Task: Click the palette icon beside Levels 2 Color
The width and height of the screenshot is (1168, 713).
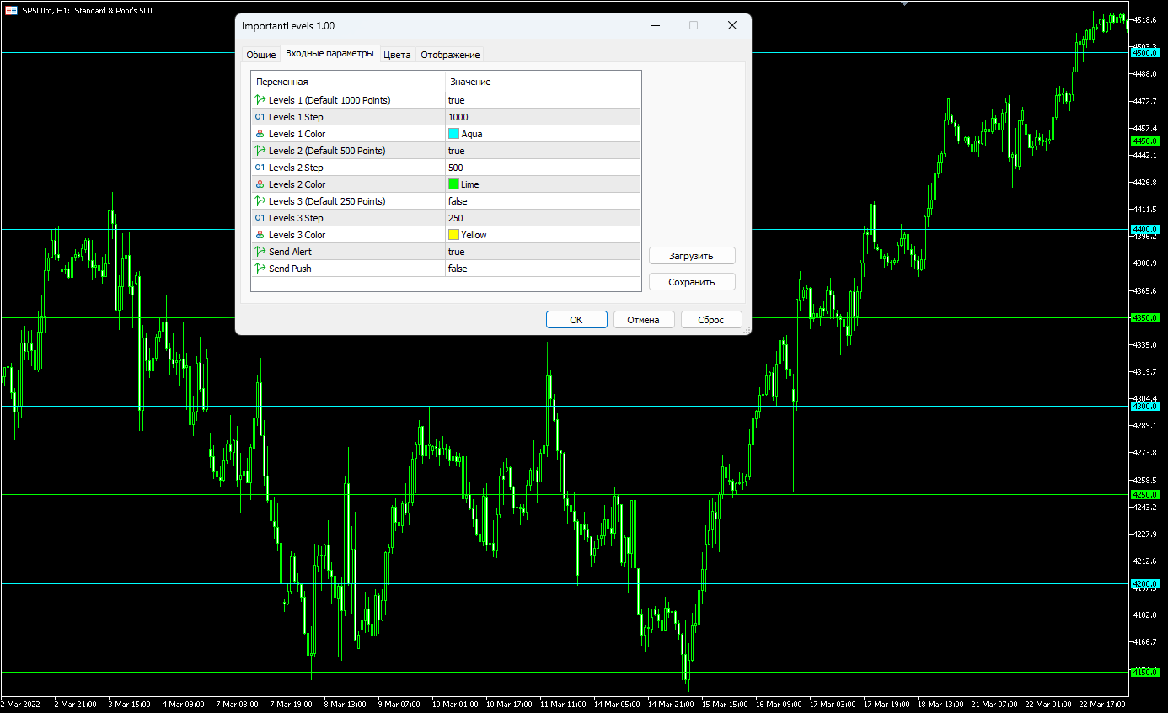Action: 260,184
